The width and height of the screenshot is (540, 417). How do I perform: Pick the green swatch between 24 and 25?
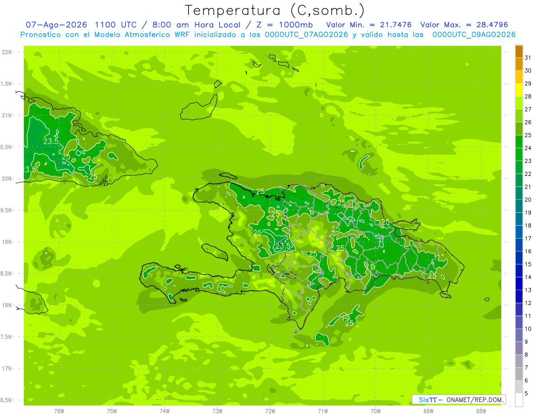tap(519, 142)
